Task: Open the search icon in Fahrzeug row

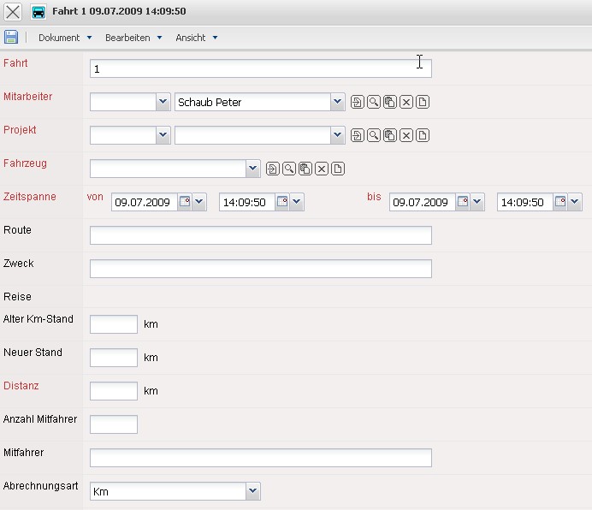Action: click(289, 169)
